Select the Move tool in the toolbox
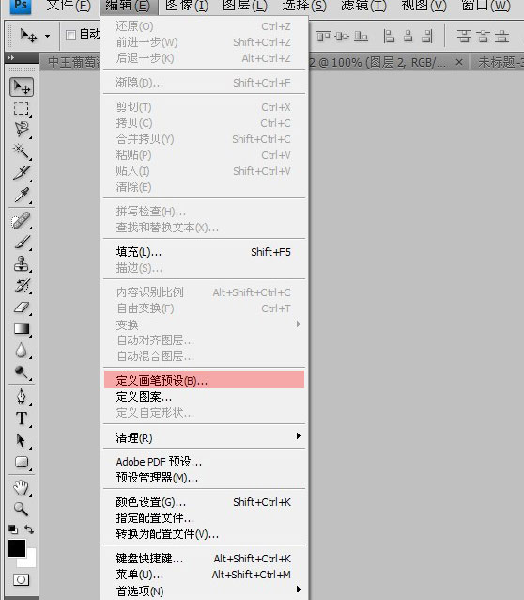524x600 pixels. coord(22,87)
